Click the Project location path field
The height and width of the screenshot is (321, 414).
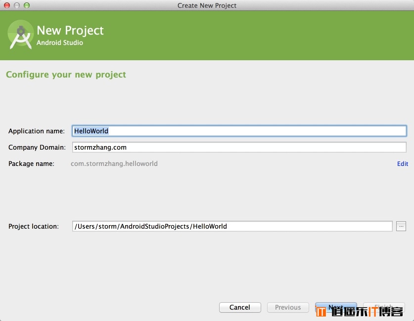[232, 226]
